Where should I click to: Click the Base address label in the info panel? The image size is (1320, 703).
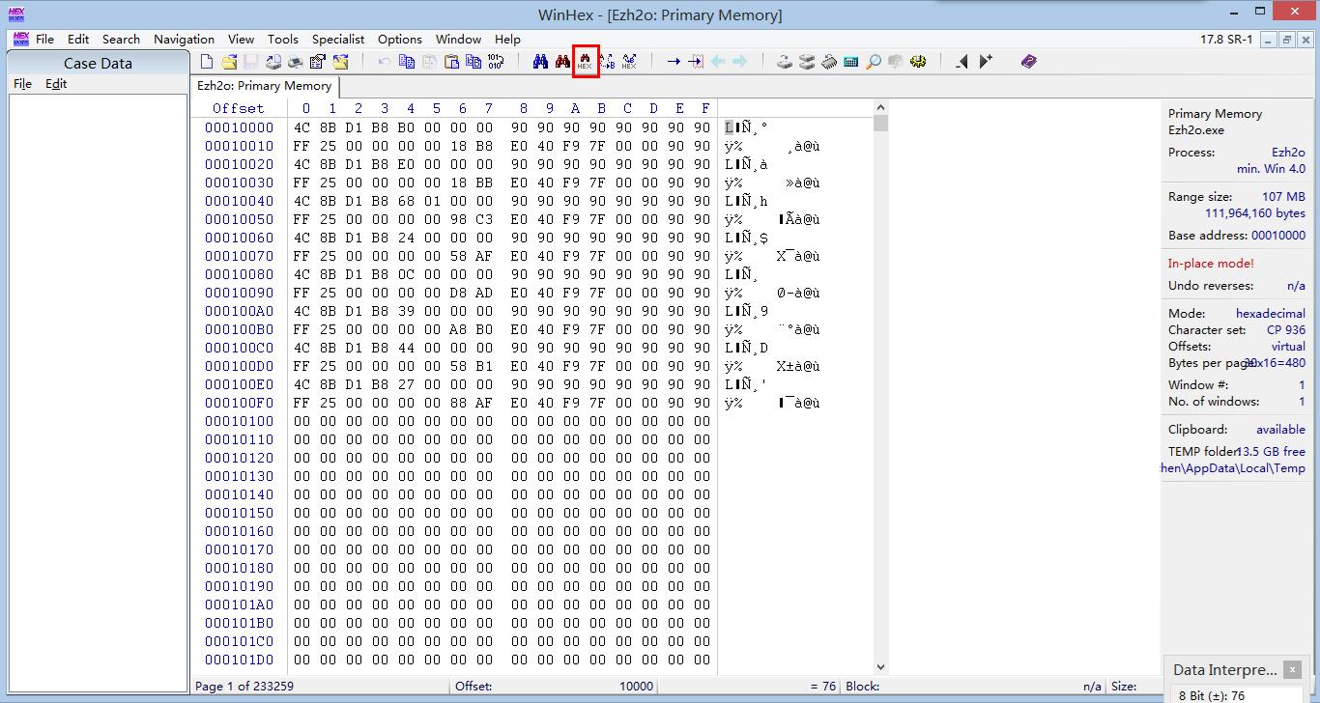1208,236
